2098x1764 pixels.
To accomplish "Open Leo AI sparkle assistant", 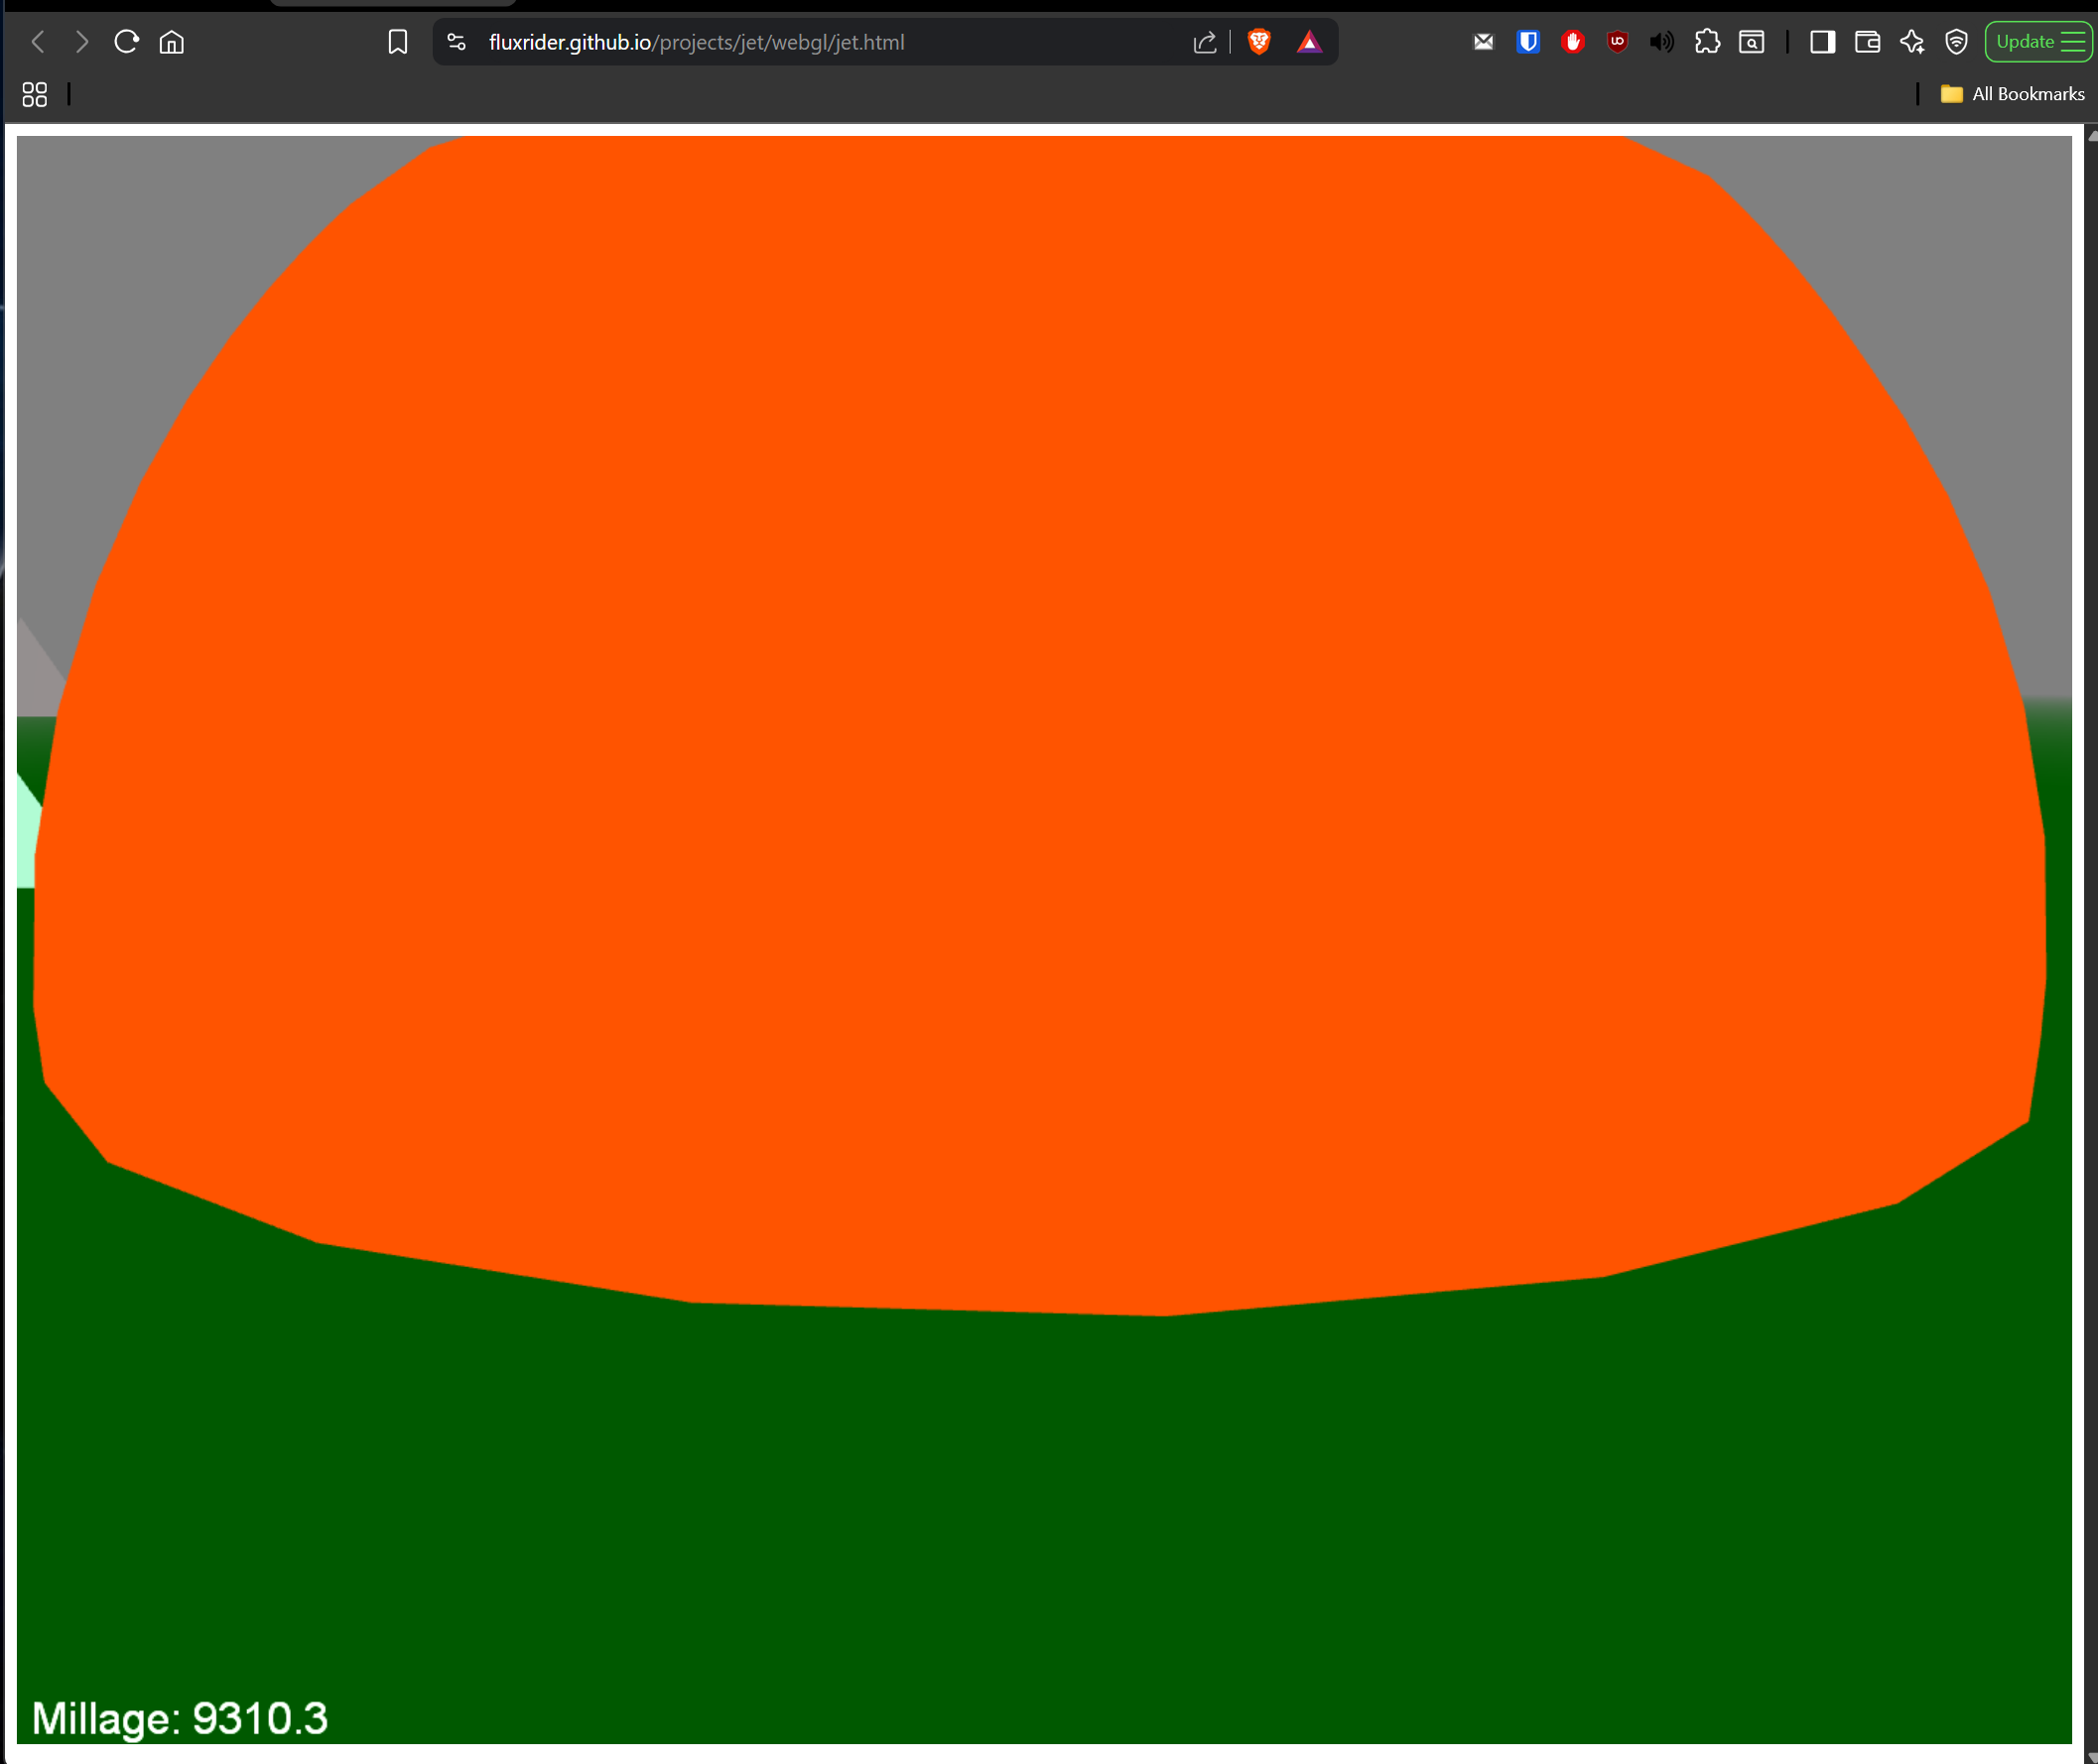I will click(1911, 42).
